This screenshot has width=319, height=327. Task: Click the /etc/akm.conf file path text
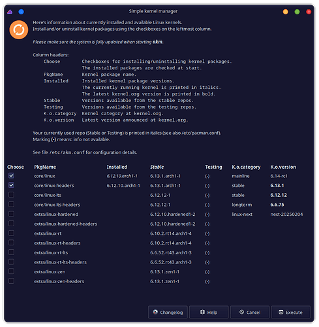[x=67, y=152]
